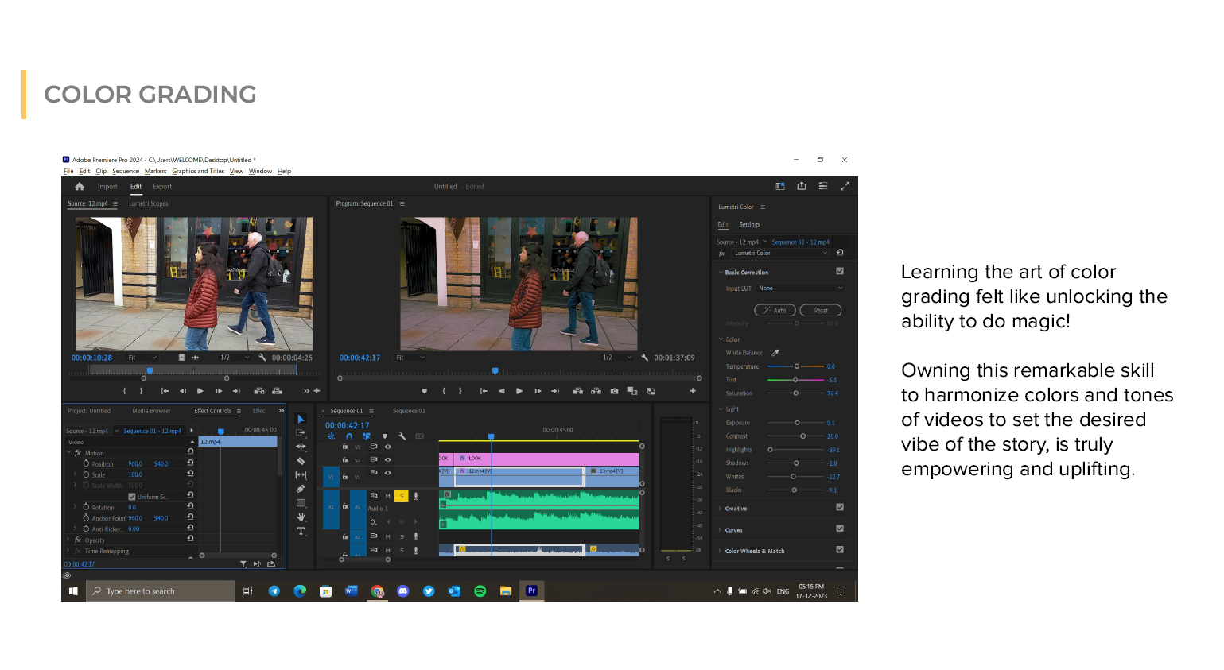Toggle Solo on the Audio 1 track
1224x670 pixels.
402,496
